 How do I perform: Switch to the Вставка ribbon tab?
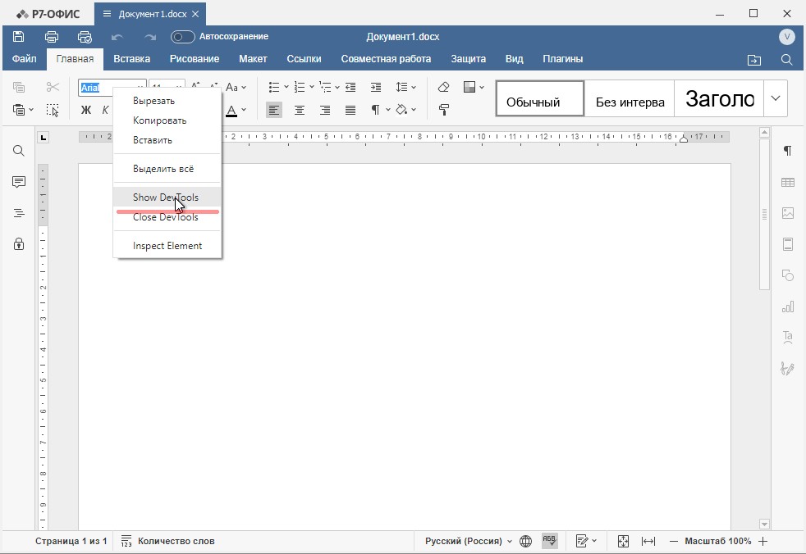tap(131, 58)
